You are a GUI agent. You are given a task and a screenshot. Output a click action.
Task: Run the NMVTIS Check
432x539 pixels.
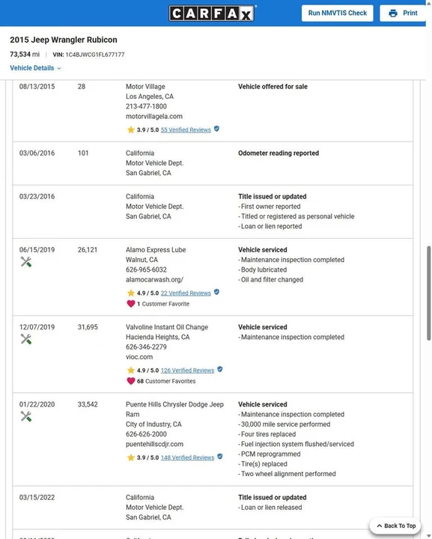337,13
